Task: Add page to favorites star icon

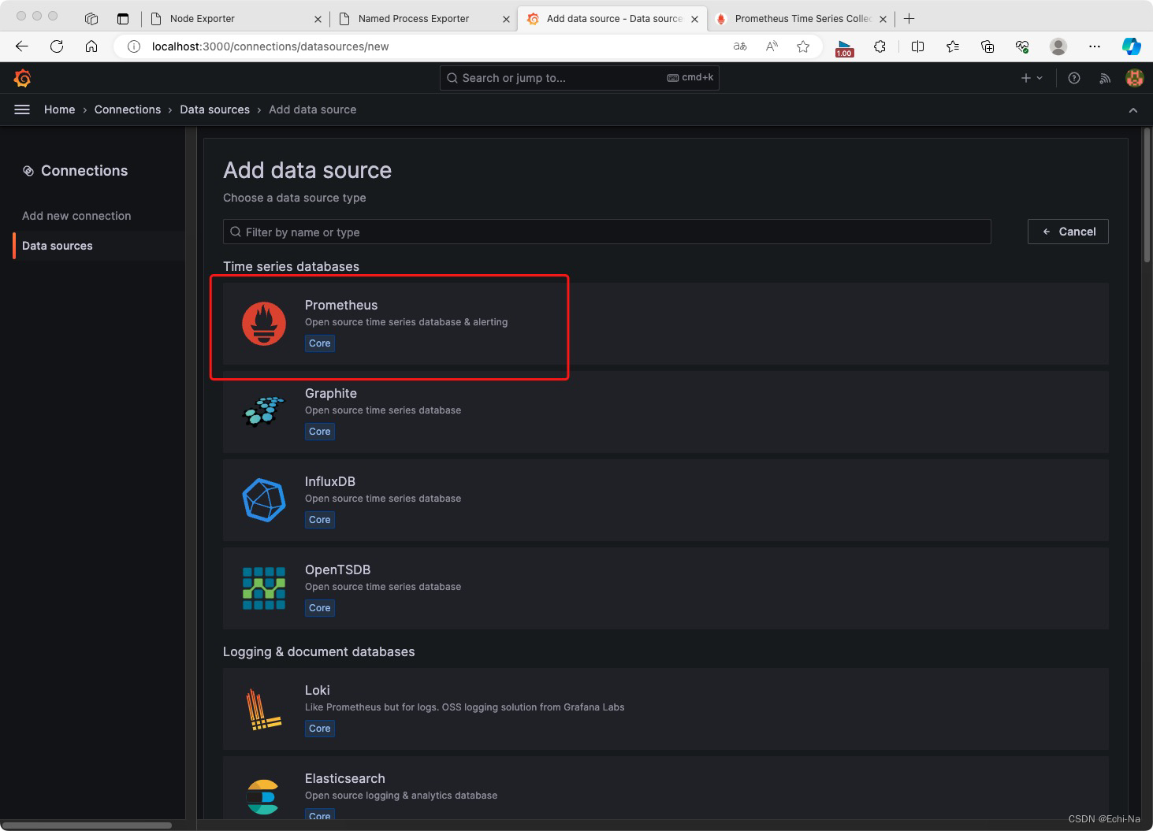Action: click(x=803, y=46)
